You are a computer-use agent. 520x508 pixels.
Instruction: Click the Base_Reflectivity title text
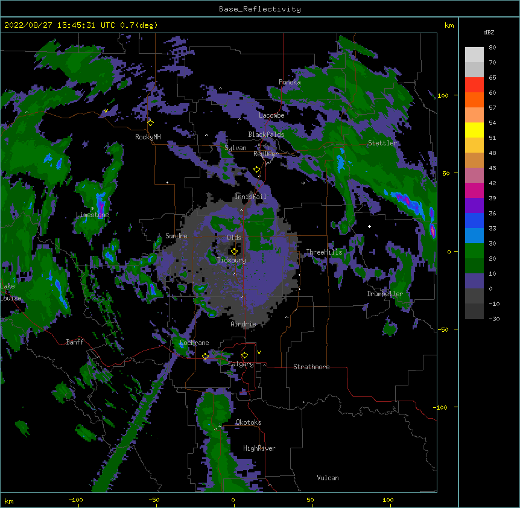coord(260,9)
